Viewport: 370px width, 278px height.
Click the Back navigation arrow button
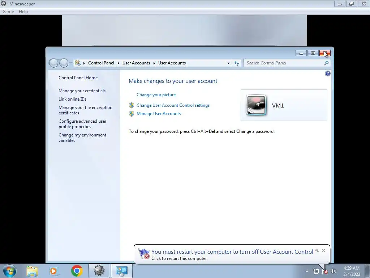click(x=53, y=63)
